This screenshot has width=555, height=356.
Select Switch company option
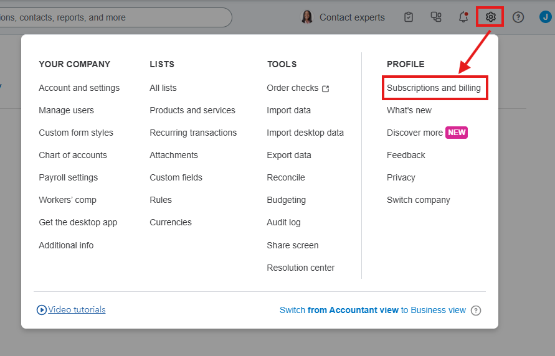tap(418, 200)
